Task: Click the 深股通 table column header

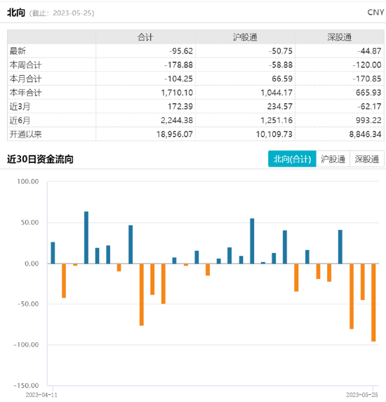Action: (339, 37)
